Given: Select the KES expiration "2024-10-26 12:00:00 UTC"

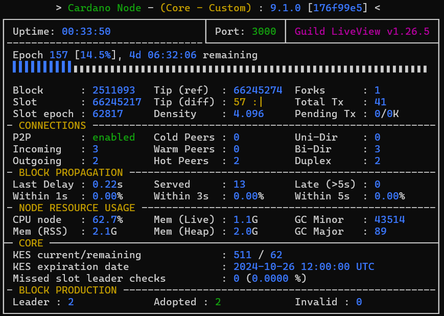Looking at the screenshot, I should (x=304, y=267).
